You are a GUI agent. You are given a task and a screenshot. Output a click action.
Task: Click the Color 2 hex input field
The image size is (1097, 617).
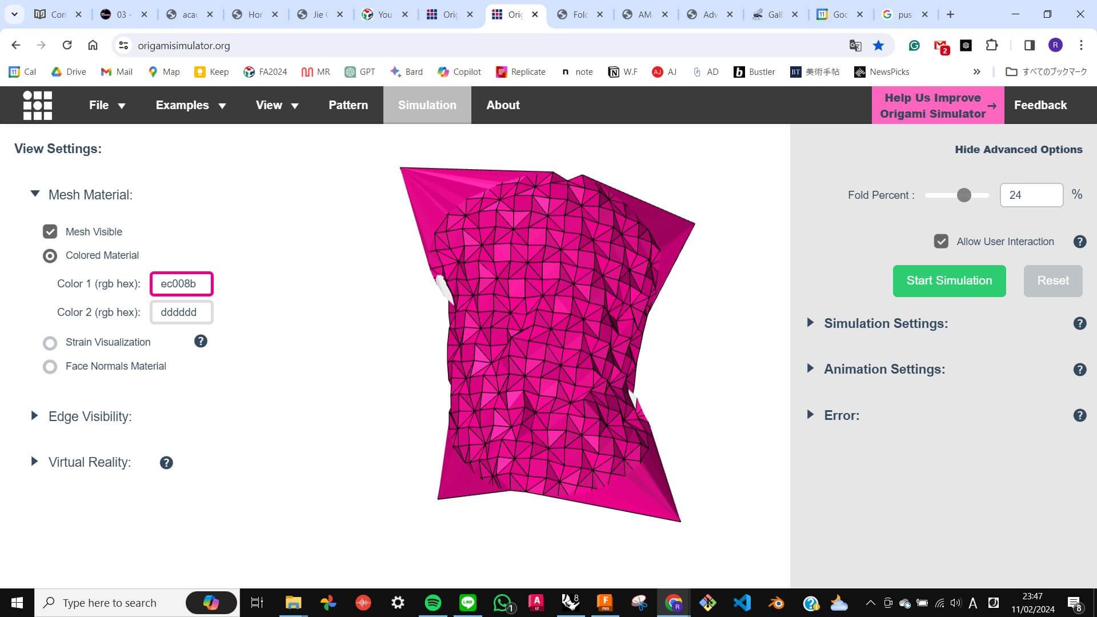coord(181,312)
